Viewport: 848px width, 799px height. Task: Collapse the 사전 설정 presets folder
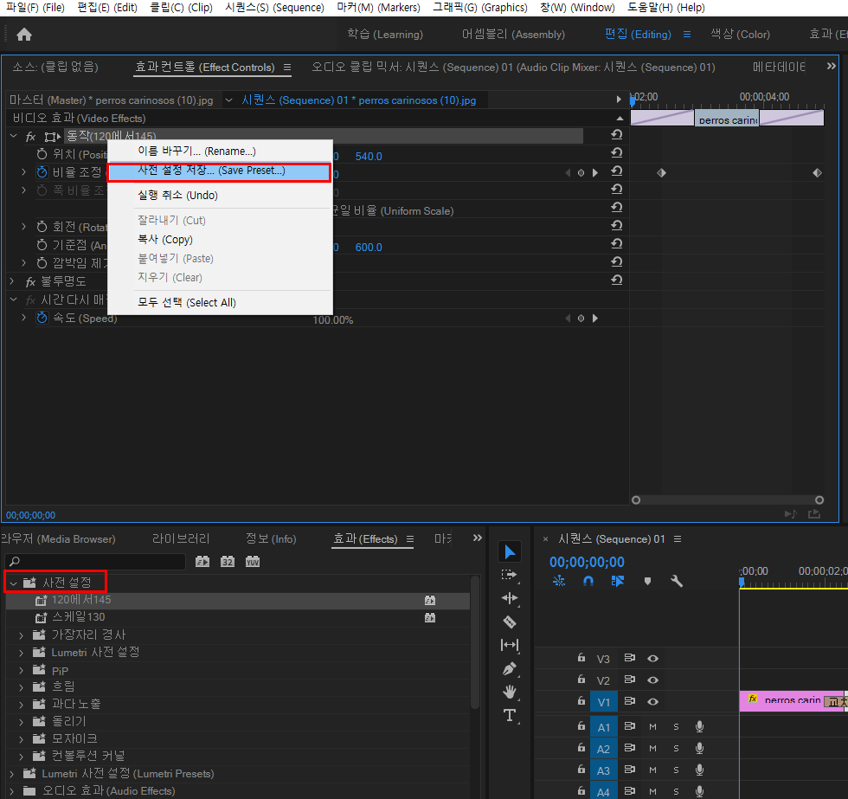[14, 583]
